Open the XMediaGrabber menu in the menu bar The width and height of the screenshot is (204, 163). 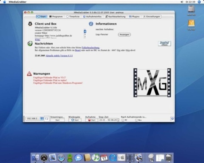pyautogui.click(x=17, y=2)
